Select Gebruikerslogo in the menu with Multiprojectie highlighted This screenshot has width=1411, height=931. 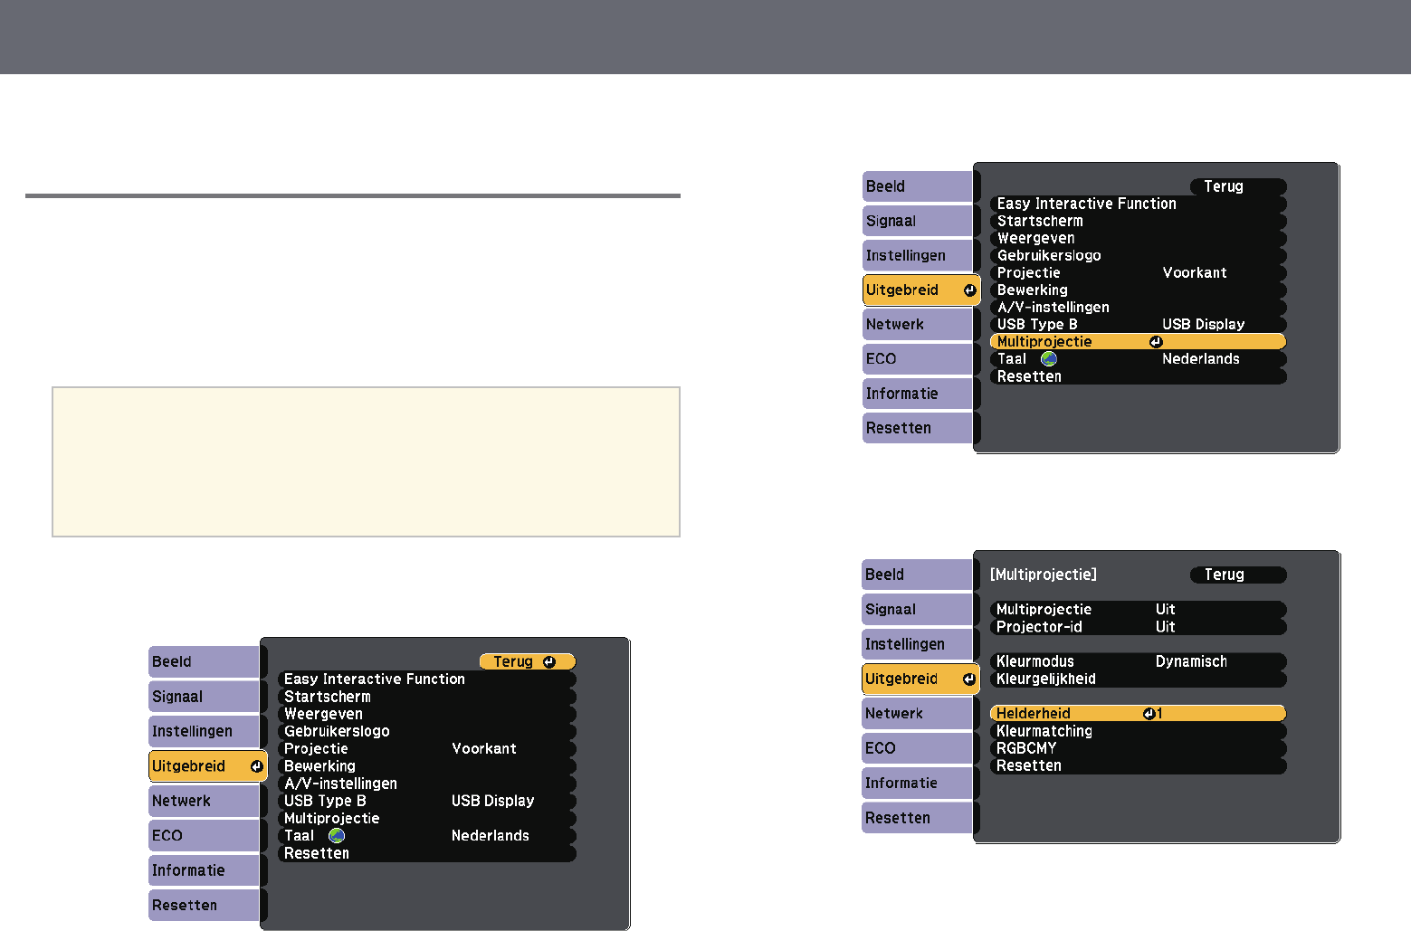pos(1139,255)
